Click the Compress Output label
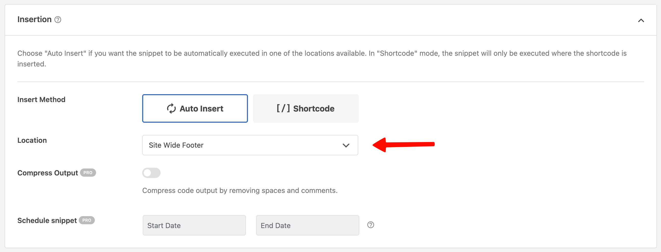The image size is (661, 252). pos(47,173)
